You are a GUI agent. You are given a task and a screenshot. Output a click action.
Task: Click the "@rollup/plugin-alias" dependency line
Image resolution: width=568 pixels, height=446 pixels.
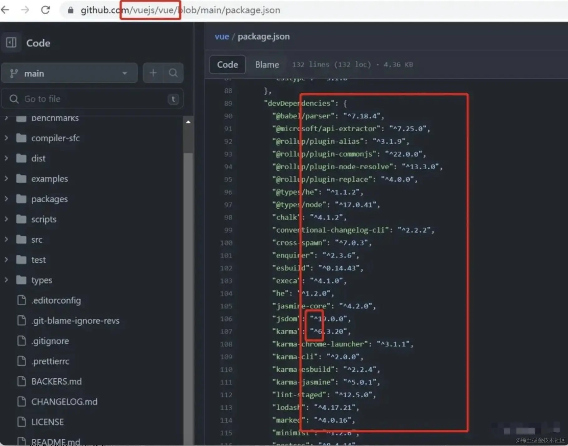(341, 142)
